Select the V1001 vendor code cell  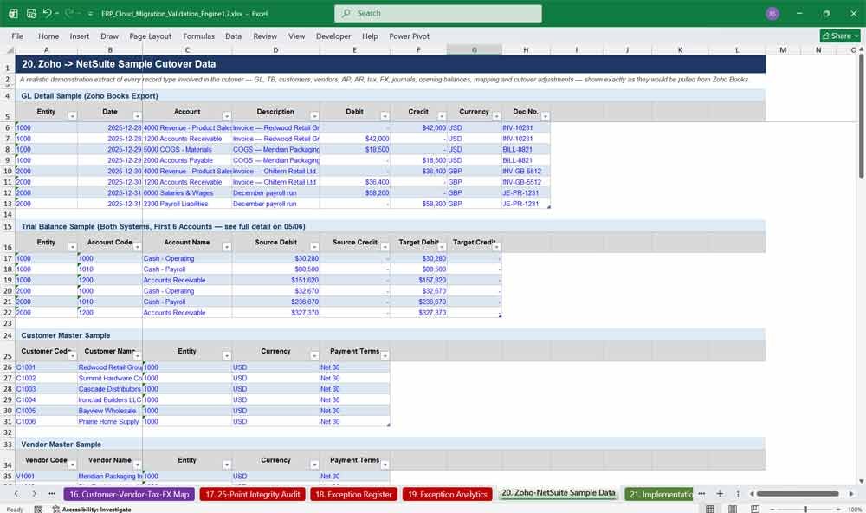pyautogui.click(x=47, y=476)
